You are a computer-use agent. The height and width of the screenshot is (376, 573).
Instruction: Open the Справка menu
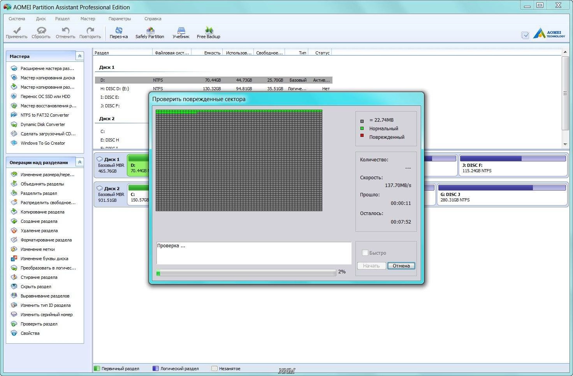[x=153, y=19]
